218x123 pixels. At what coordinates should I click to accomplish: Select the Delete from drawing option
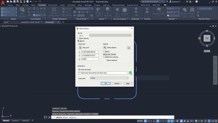pyautogui.click(x=104, y=57)
